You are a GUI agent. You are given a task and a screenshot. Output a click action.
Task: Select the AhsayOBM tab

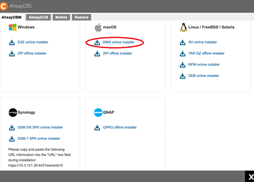(x=13, y=17)
